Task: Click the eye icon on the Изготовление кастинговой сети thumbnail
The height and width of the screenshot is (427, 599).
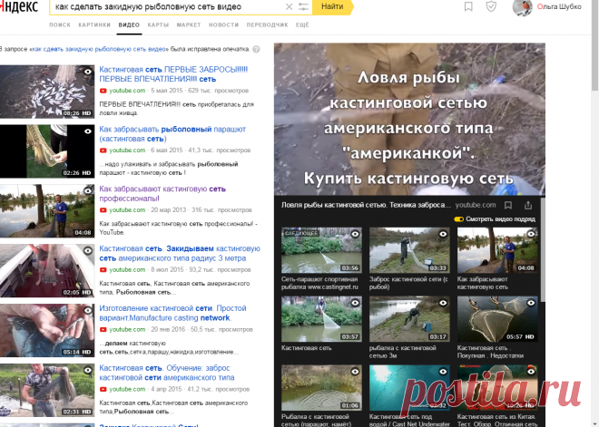Action: coord(88,310)
